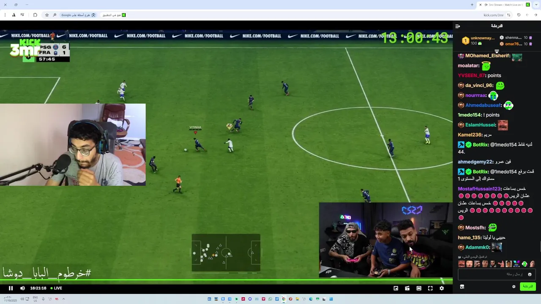Open the Chrome three-dot menu
Image resolution: width=541 pixels, height=304 pixels.
click(5, 15)
